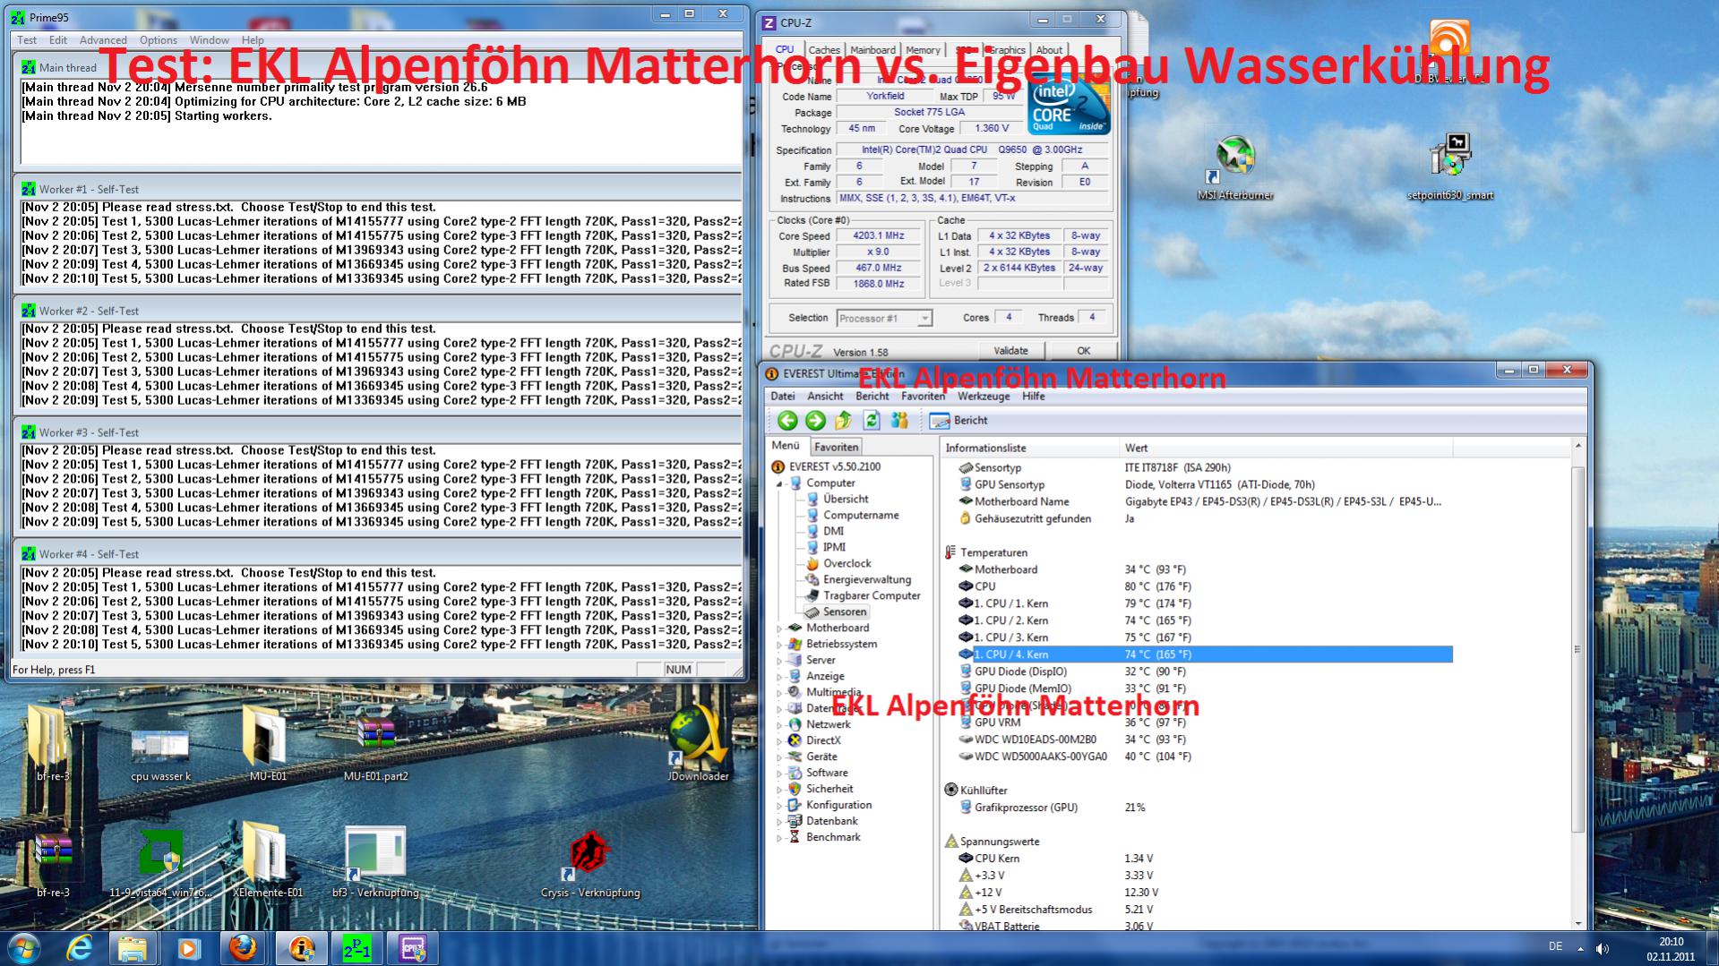Open the Advanced menu in Prime95

[103, 40]
